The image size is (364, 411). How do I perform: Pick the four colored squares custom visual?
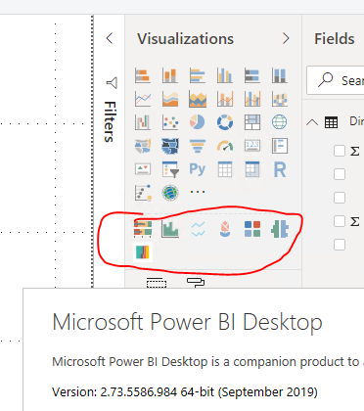coord(252,229)
